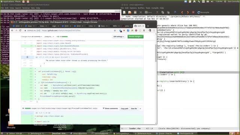
Task: Open Emacs Buffers menu
Action: tap(141, 8)
